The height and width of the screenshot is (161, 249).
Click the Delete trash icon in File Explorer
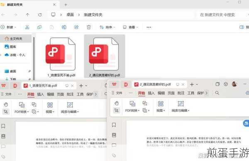click(x=89, y=27)
